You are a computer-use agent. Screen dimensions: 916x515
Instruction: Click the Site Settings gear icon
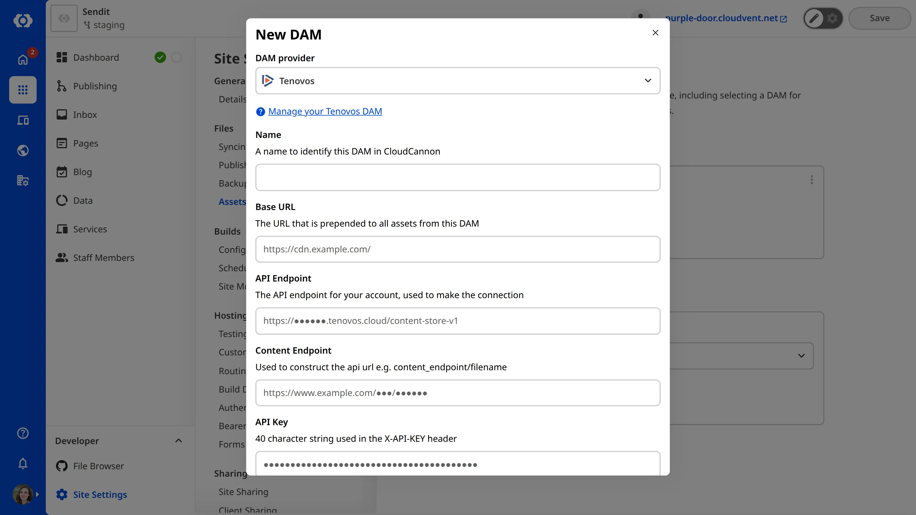tap(62, 494)
